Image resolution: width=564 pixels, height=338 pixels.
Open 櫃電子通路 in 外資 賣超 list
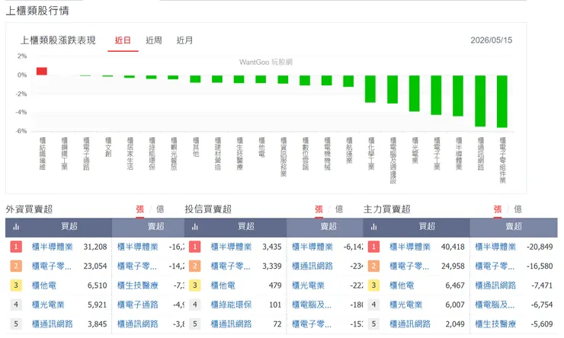click(x=138, y=305)
